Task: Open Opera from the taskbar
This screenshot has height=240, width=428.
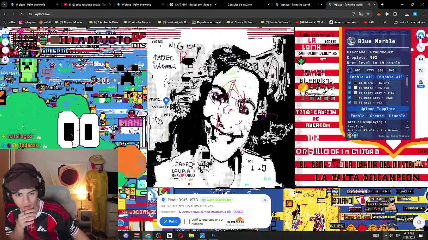Action: (x=181, y=236)
